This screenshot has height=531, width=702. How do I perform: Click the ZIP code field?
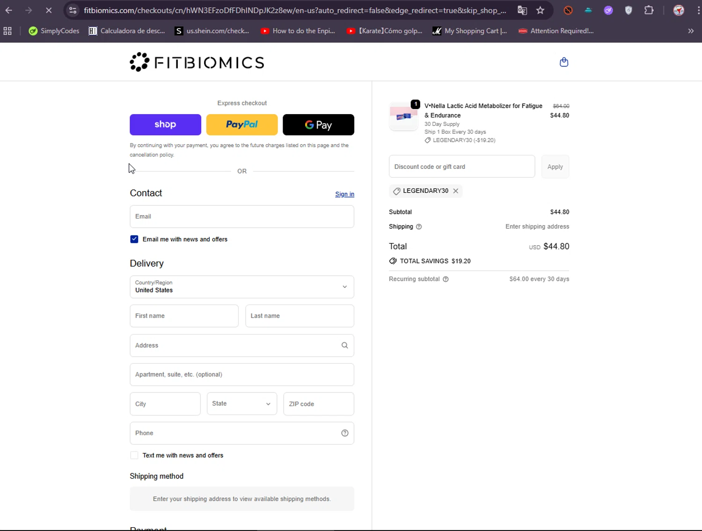click(319, 404)
